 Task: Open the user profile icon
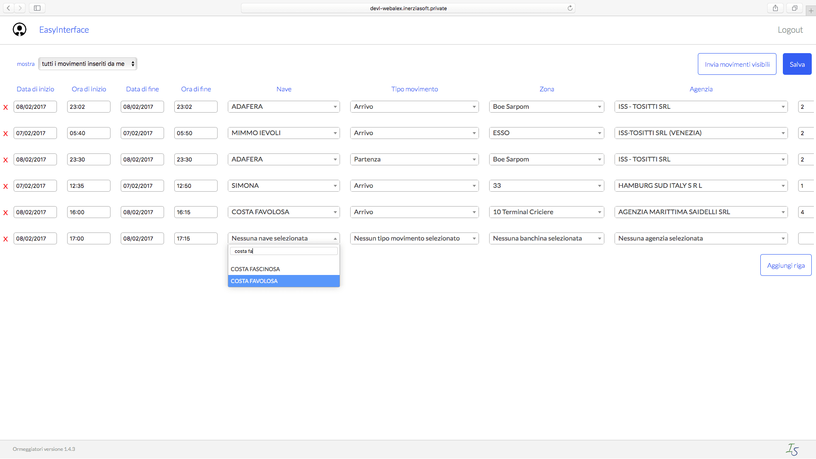point(19,29)
